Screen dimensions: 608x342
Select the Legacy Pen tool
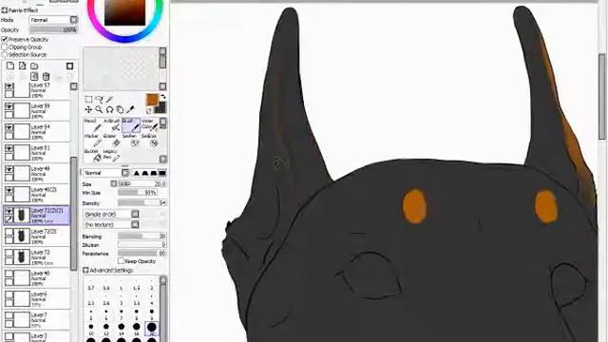pos(112,156)
